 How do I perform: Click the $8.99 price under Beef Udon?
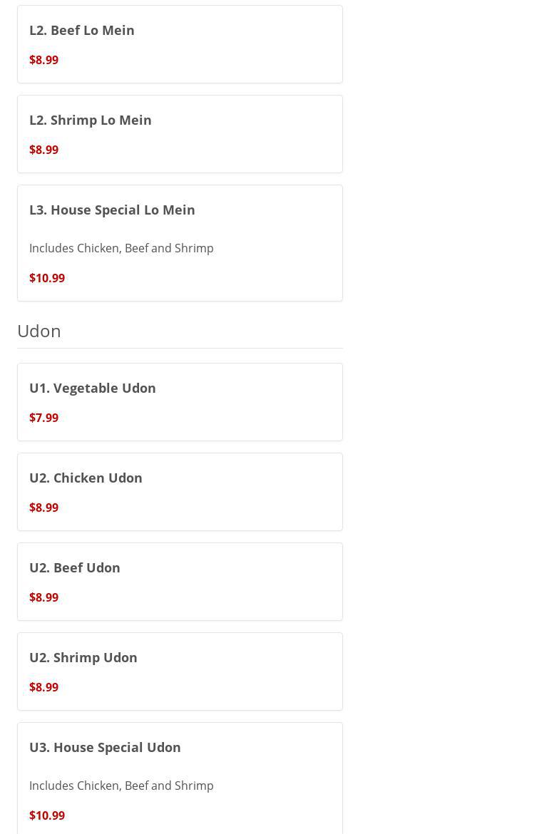pos(44,597)
